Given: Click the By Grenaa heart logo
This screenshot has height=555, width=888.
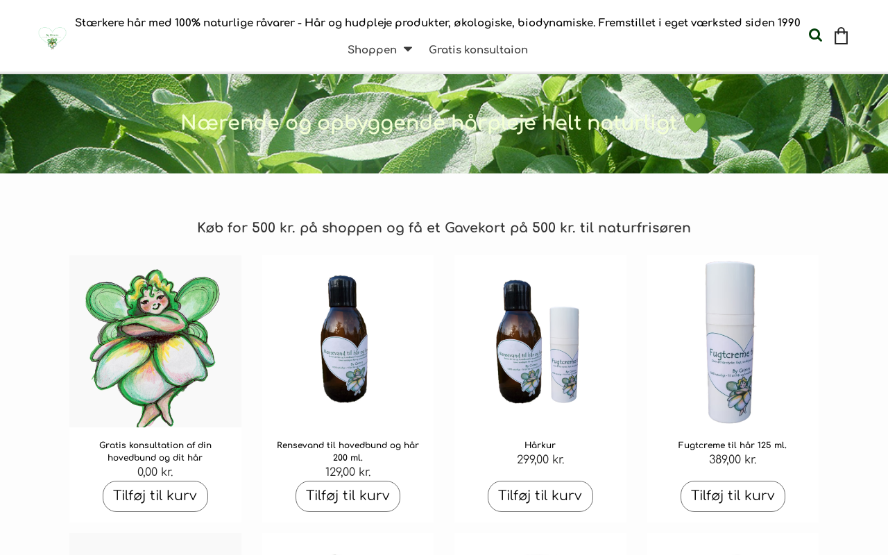Looking at the screenshot, I should point(52,37).
